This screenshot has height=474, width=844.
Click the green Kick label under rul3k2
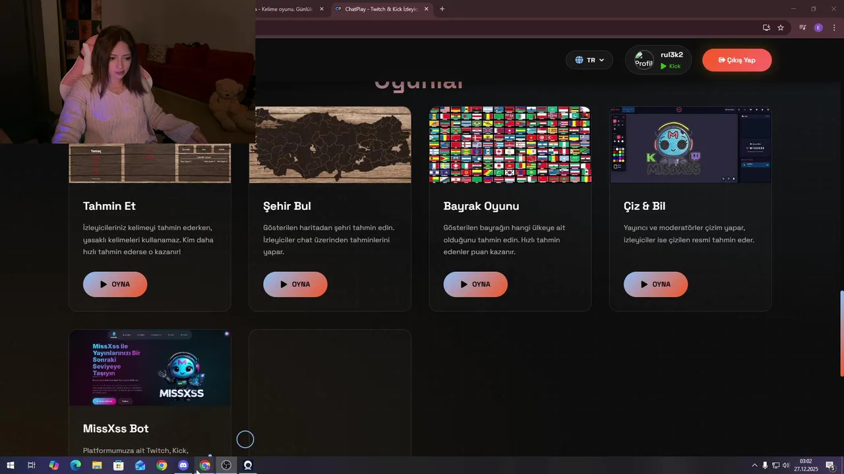(671, 66)
